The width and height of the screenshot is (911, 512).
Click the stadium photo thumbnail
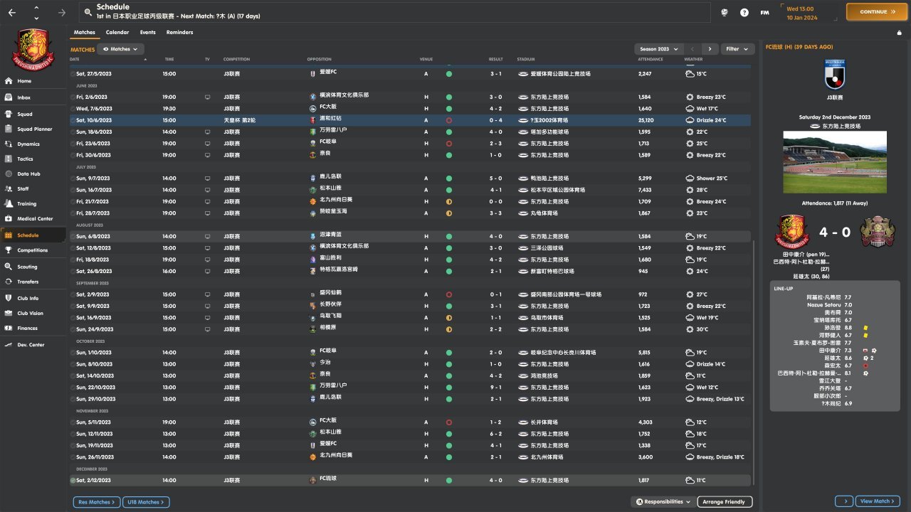click(834, 162)
